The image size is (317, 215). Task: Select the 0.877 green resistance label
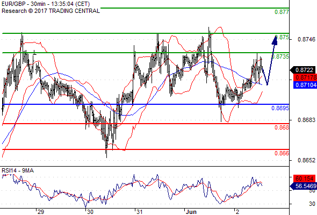282,12
